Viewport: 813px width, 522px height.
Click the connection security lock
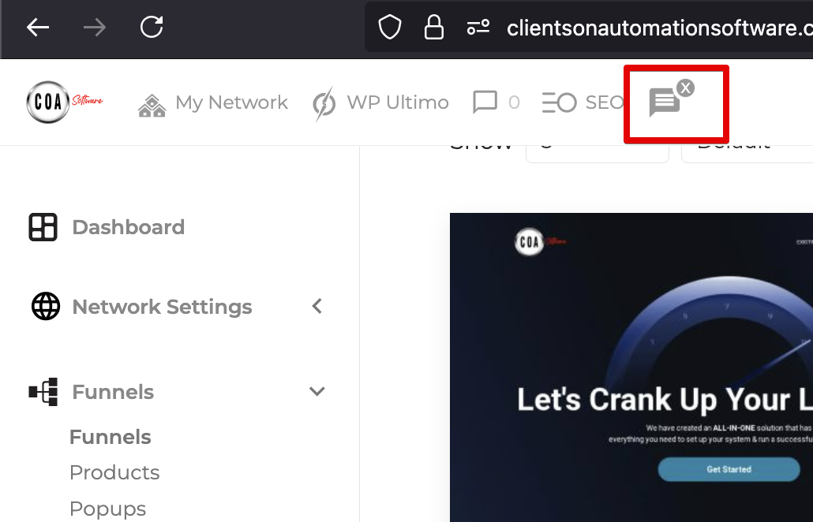pos(434,26)
